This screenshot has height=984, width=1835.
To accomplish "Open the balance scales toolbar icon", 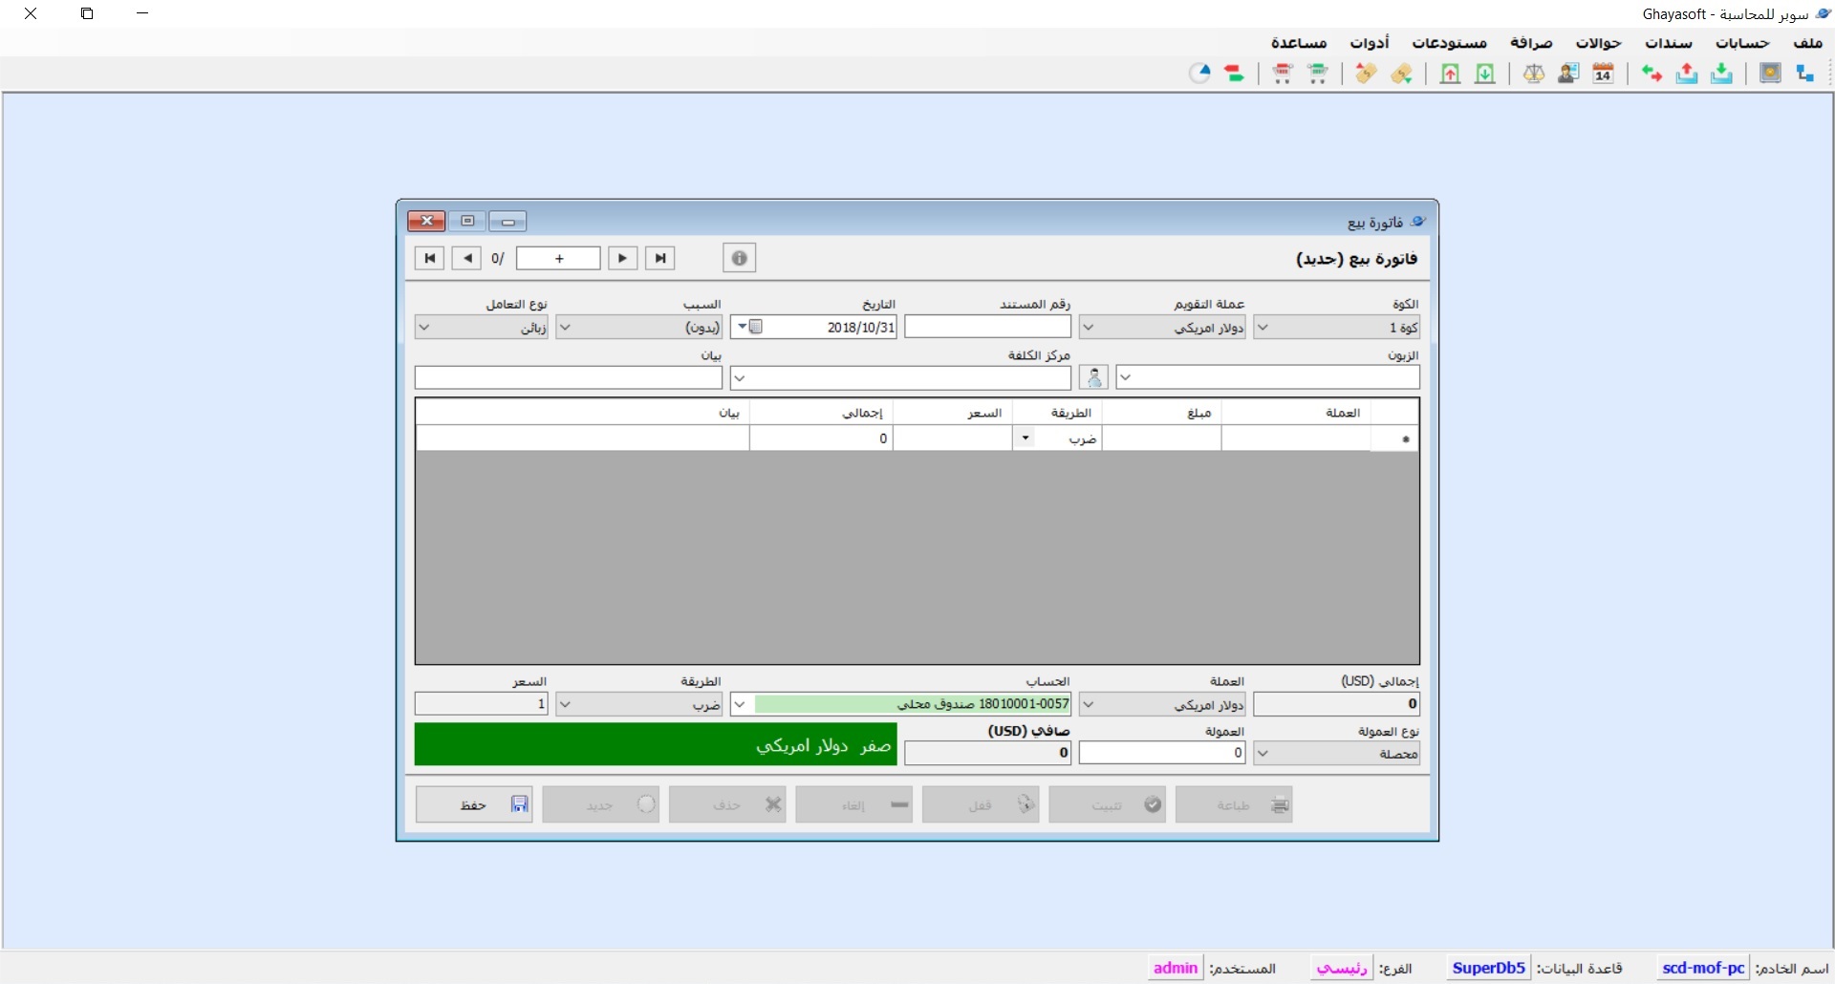I will [1534, 74].
